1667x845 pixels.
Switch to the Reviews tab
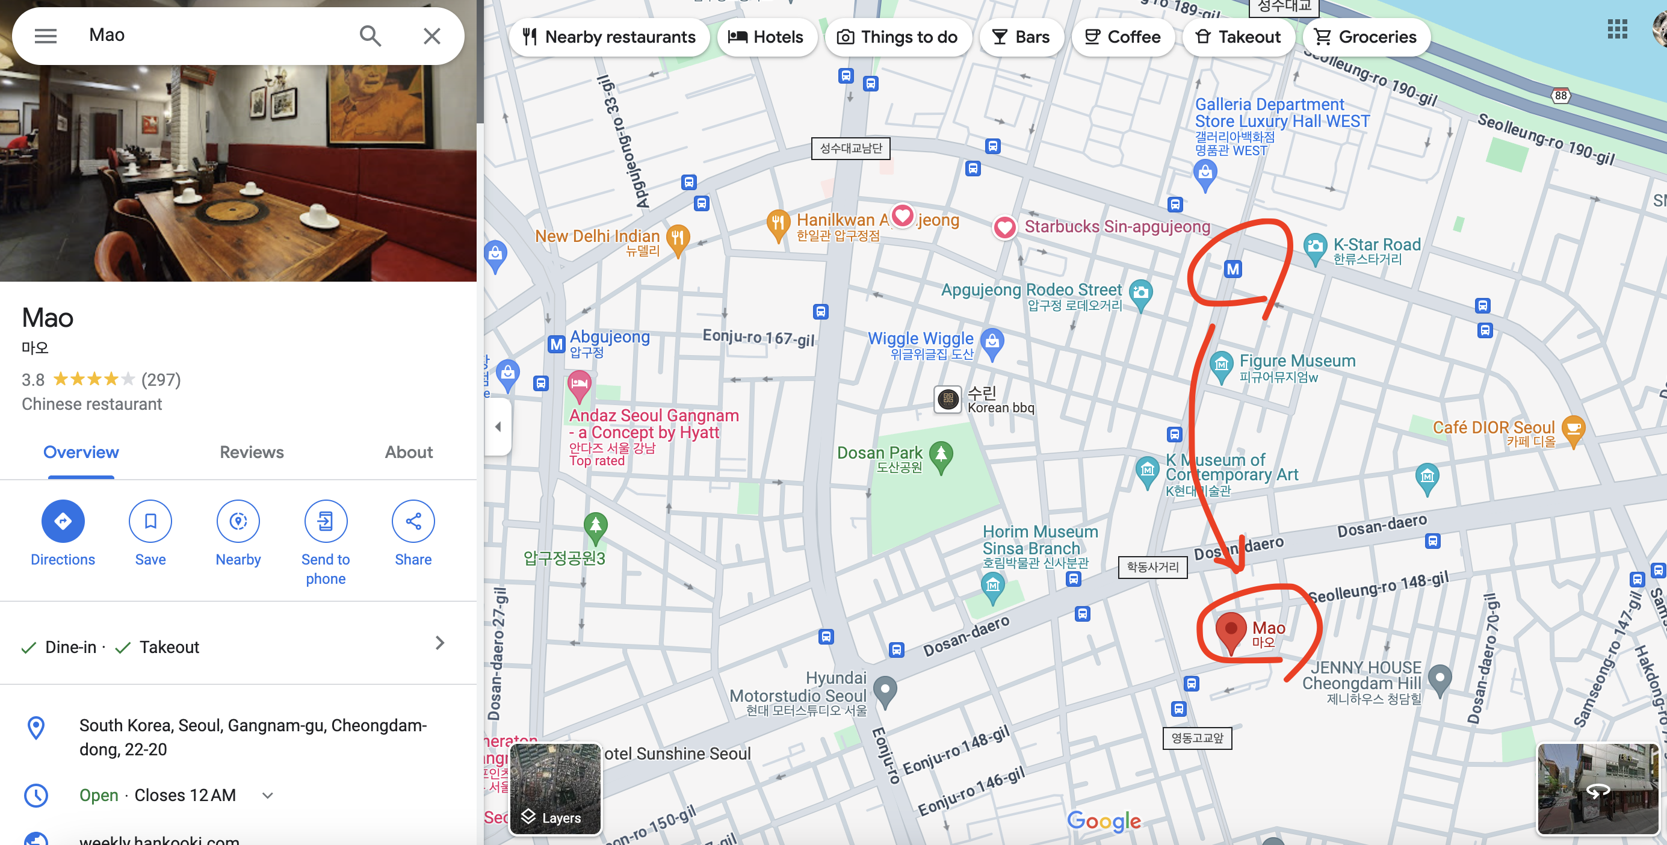(252, 452)
